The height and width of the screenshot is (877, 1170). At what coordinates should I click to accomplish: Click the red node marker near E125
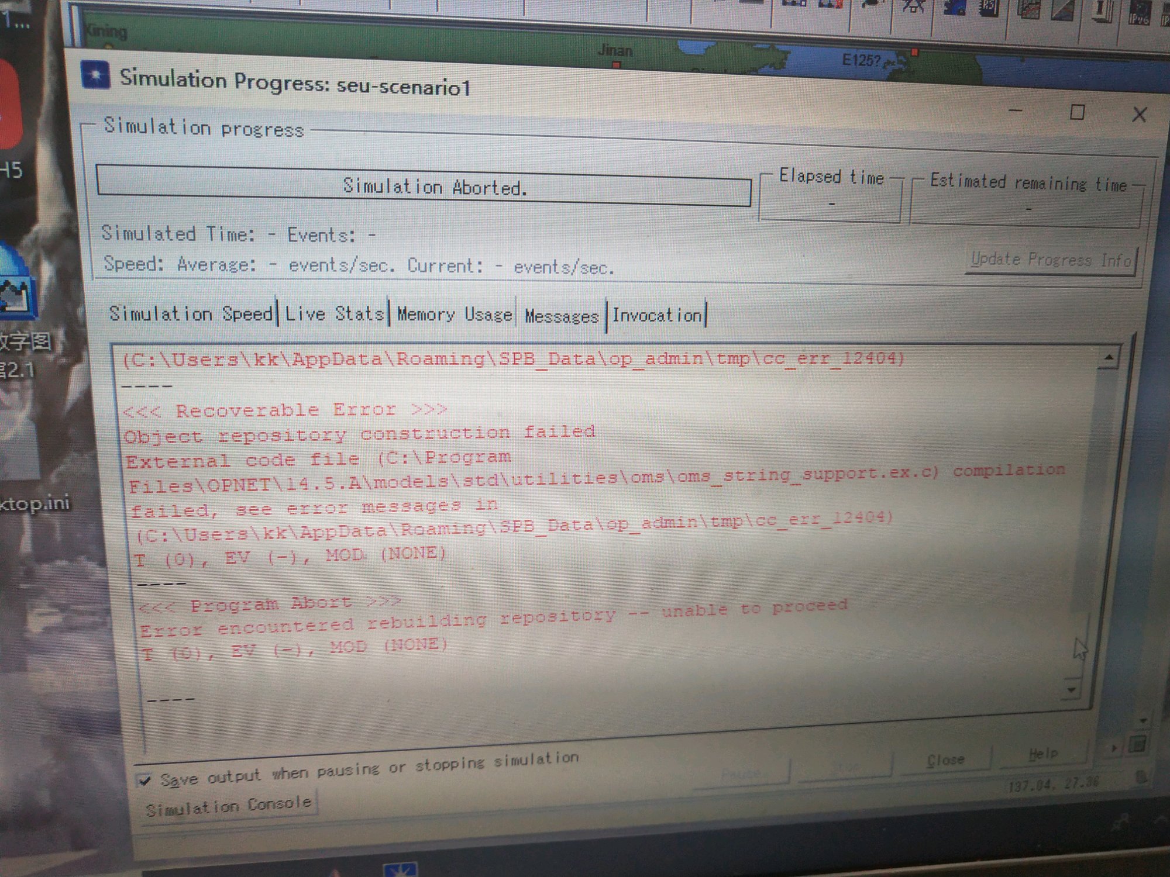pyautogui.click(x=914, y=53)
